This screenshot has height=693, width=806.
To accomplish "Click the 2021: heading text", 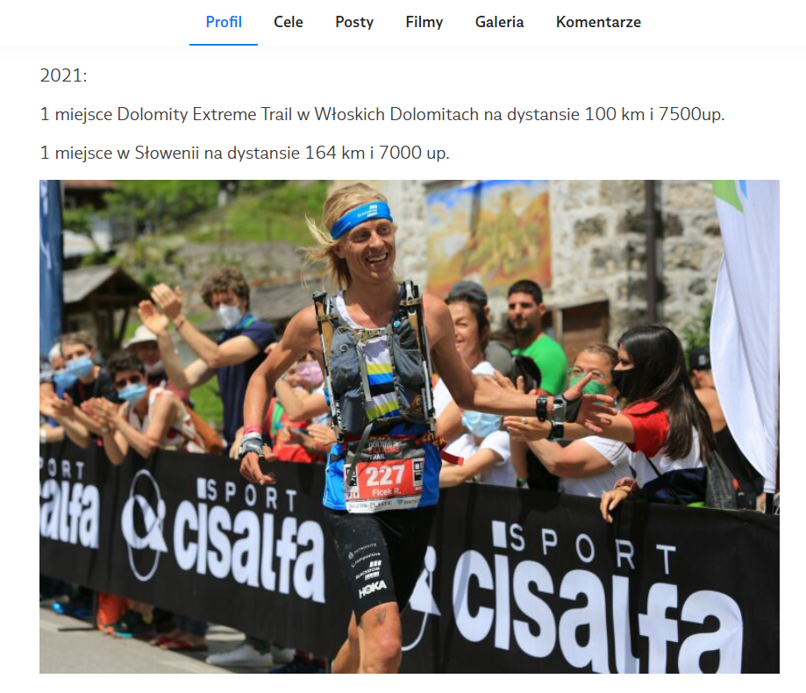I will click(x=64, y=75).
